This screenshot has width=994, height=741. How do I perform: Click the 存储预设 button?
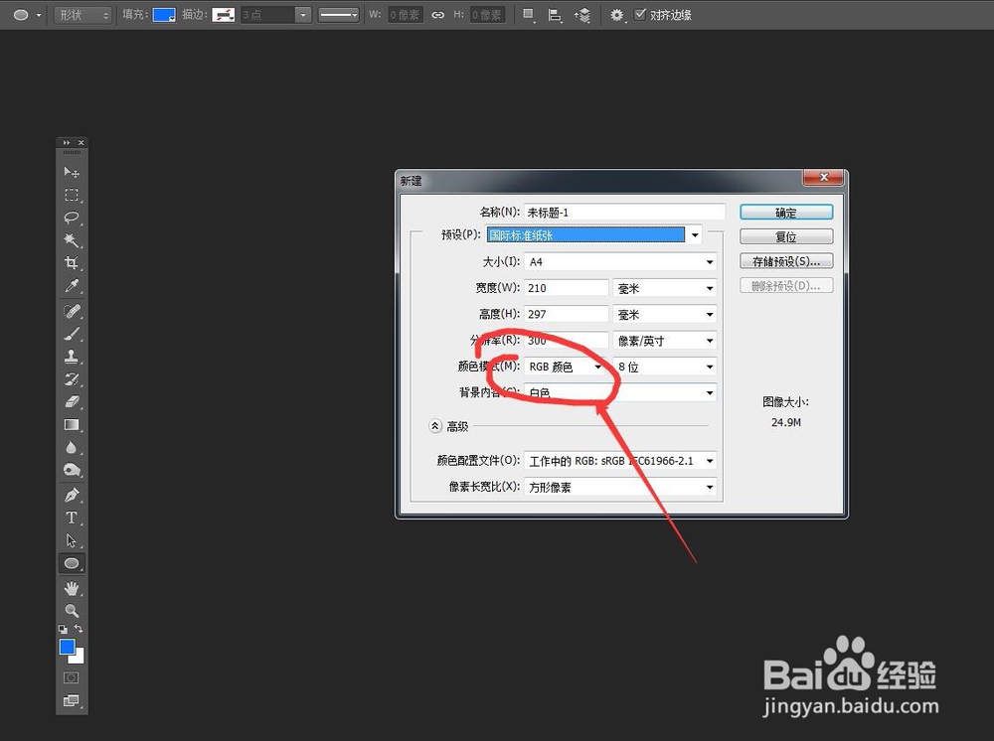[x=785, y=260]
